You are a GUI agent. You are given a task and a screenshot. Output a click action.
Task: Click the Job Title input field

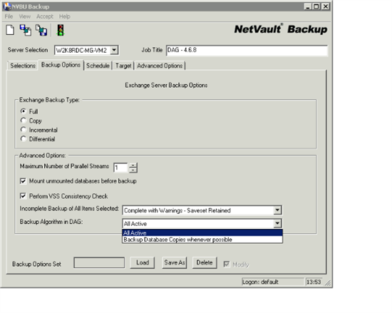point(247,50)
